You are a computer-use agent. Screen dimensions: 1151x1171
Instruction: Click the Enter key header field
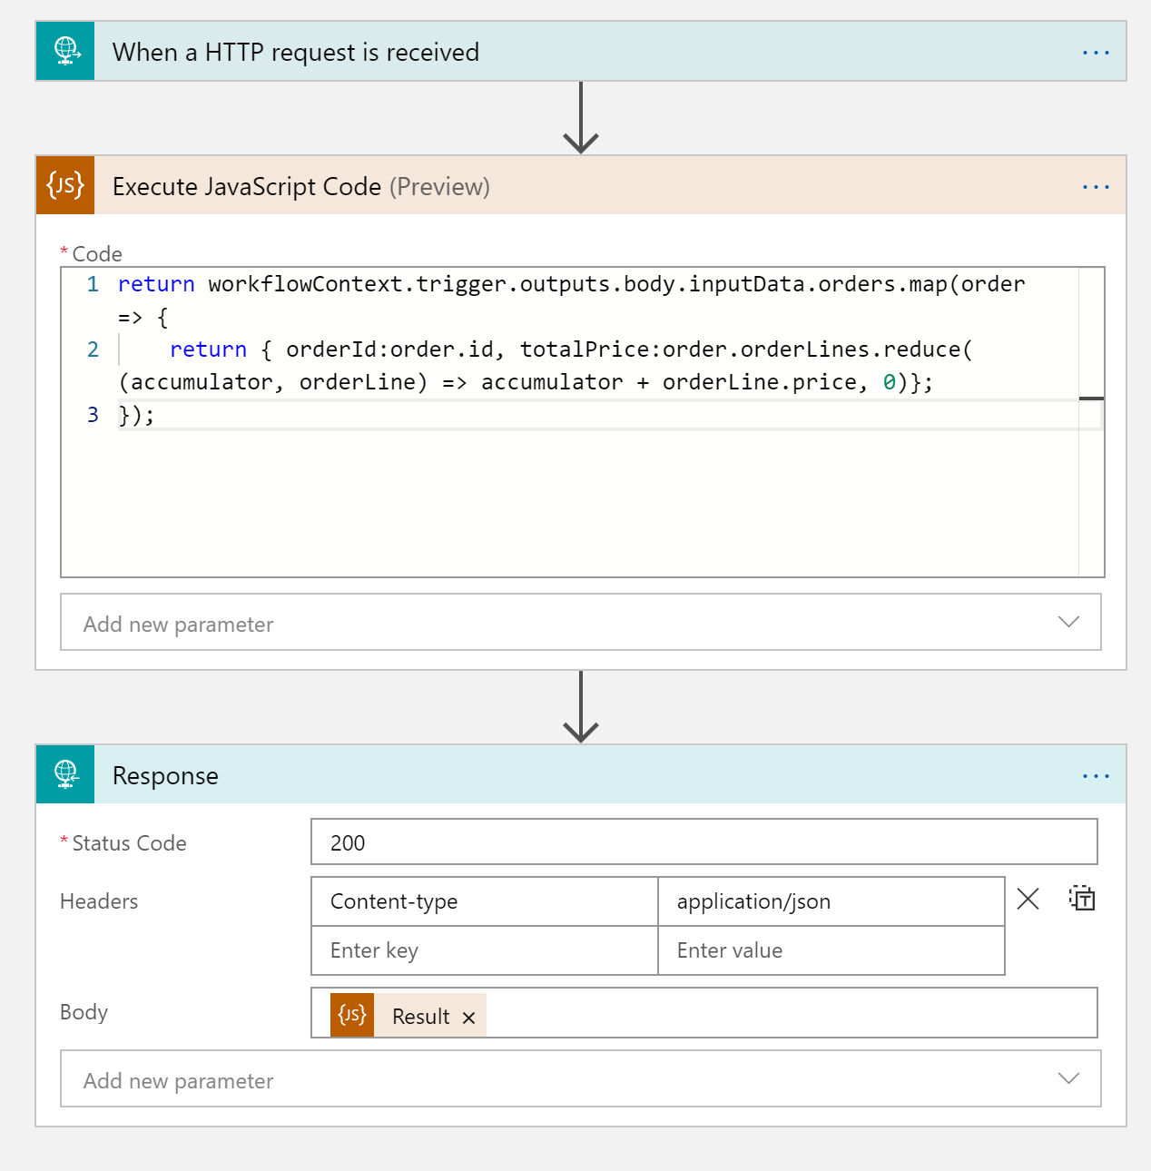pos(484,950)
